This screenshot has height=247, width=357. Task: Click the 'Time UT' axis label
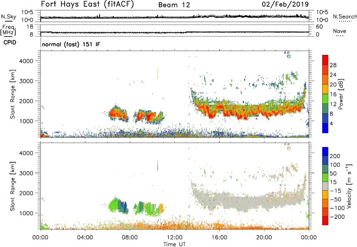[x=174, y=244]
